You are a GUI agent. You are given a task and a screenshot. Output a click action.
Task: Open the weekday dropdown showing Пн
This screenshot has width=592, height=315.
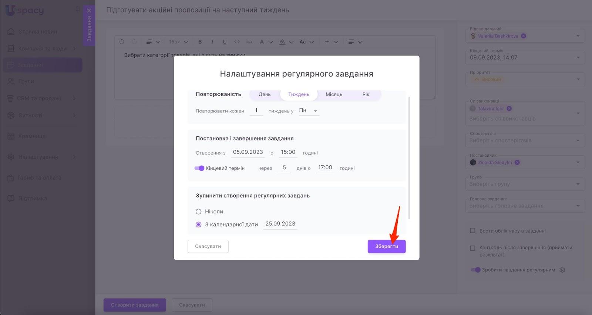tap(309, 111)
